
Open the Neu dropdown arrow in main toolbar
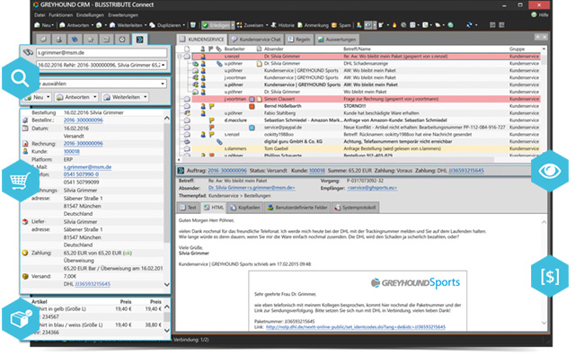(x=52, y=25)
